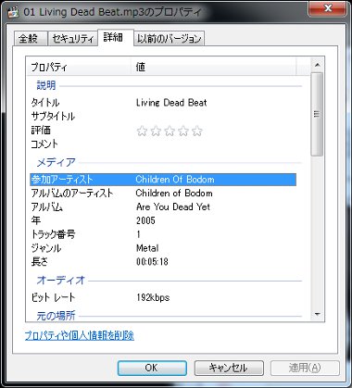Image resolution: width=352 pixels, height=388 pixels.
Task: Open the 以前のバージョン tab
Action: click(x=169, y=39)
